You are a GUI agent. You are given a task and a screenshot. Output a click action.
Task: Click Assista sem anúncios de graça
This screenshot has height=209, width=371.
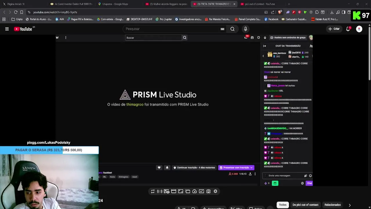click(x=288, y=37)
